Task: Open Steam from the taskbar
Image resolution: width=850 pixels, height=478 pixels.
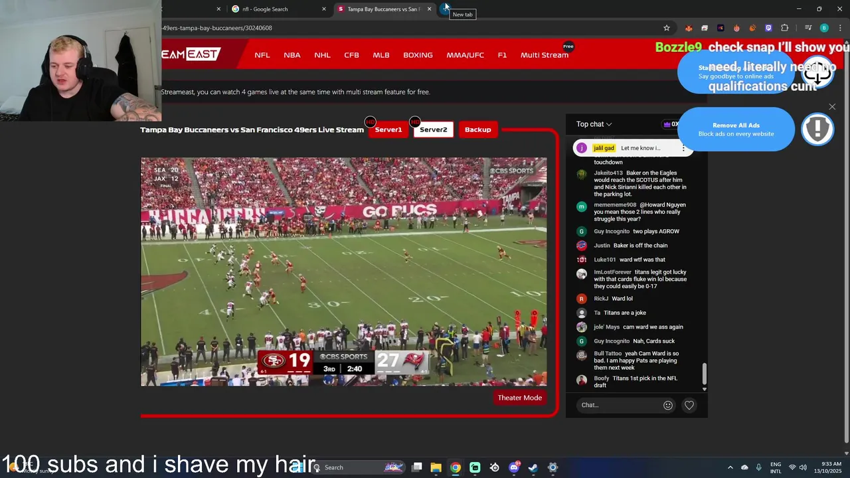Action: pos(533,467)
